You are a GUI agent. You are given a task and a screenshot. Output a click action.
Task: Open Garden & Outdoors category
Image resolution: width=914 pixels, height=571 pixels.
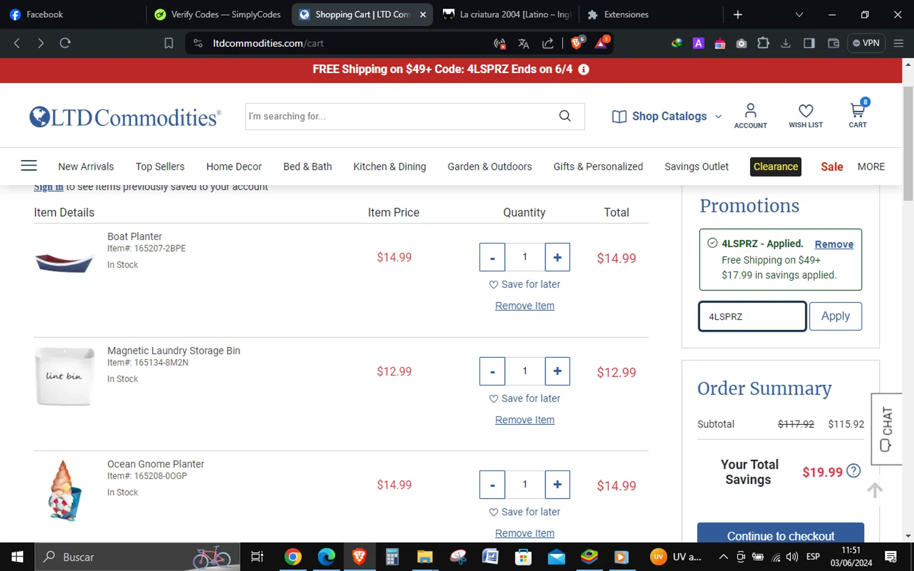(x=490, y=167)
